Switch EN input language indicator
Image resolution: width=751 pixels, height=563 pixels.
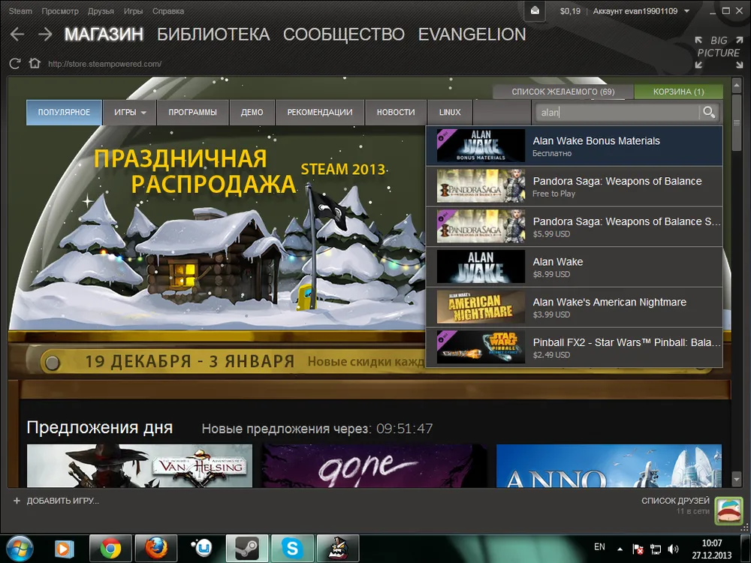coord(599,546)
